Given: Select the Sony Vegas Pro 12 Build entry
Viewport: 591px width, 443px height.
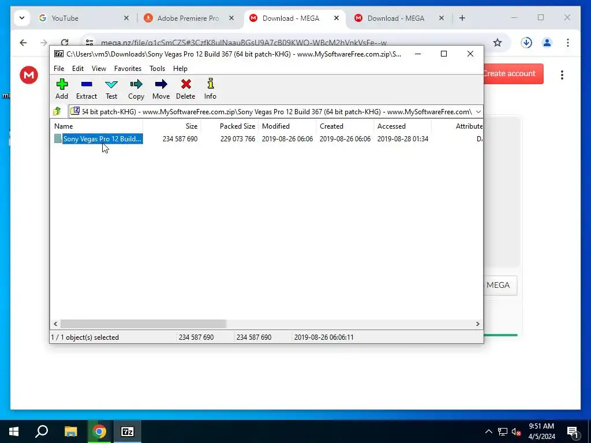Looking at the screenshot, I should pyautogui.click(x=102, y=138).
